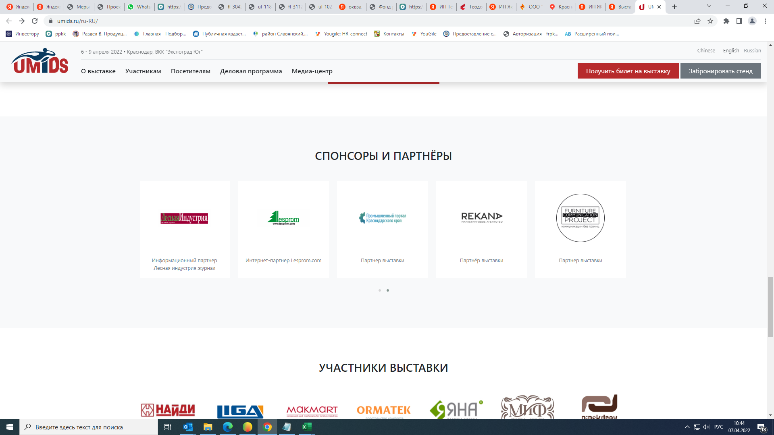The height and width of the screenshot is (435, 774).
Task: Open the МИФ exhibitor logo
Action: 527,407
